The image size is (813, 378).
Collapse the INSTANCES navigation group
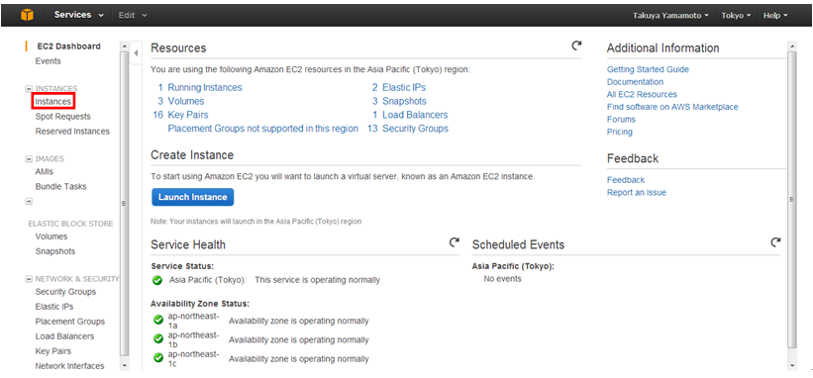(29, 88)
